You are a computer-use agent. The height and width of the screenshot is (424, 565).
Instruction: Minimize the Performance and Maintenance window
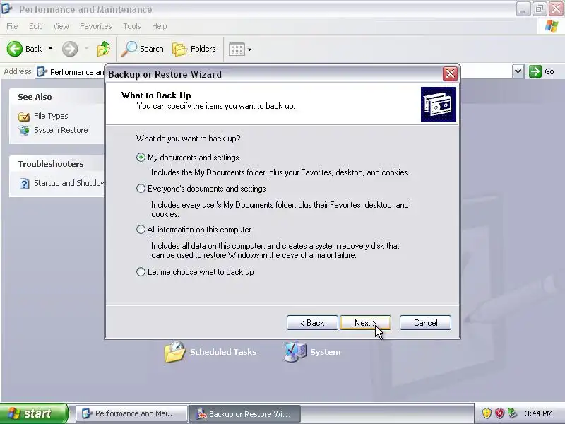click(x=523, y=9)
